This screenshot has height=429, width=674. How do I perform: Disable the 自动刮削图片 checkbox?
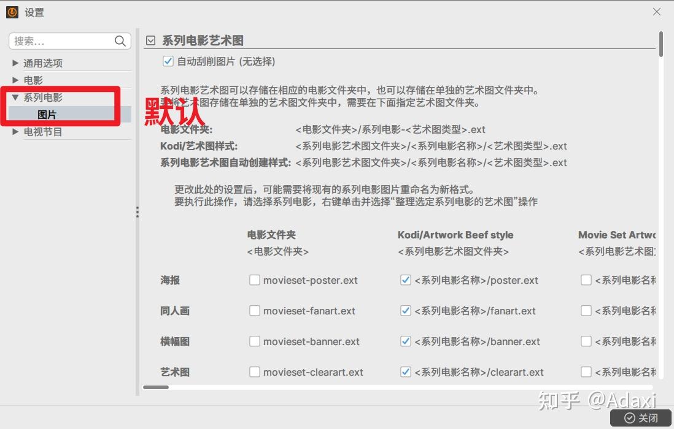pyautogui.click(x=168, y=61)
